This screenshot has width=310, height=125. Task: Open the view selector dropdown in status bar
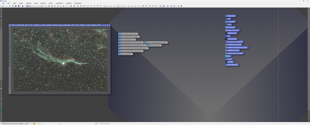[14, 123]
